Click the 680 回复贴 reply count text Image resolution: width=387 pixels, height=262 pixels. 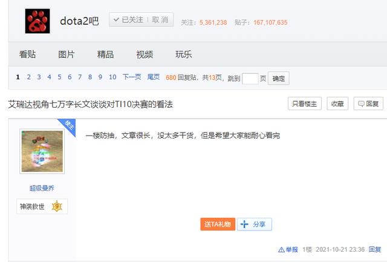tap(181, 77)
